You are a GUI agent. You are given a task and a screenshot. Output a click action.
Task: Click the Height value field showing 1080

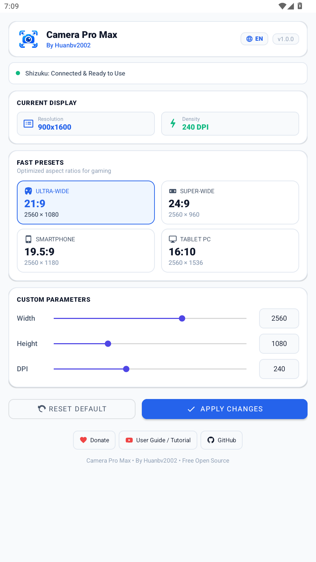point(279,344)
